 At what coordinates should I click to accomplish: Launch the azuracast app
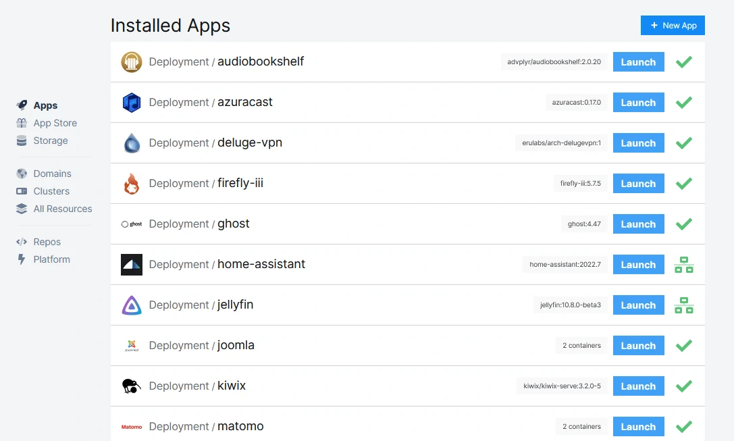coord(639,103)
